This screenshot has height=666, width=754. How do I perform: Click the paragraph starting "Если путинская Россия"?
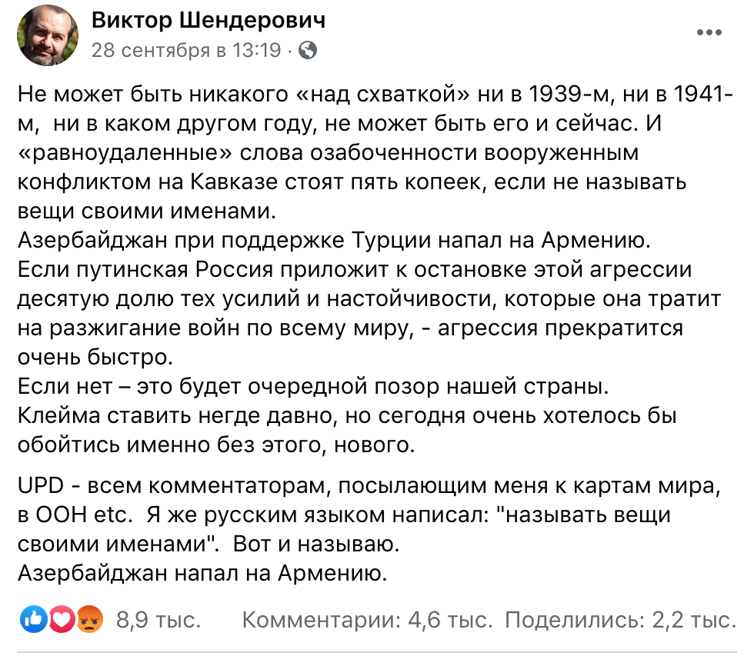(x=369, y=313)
